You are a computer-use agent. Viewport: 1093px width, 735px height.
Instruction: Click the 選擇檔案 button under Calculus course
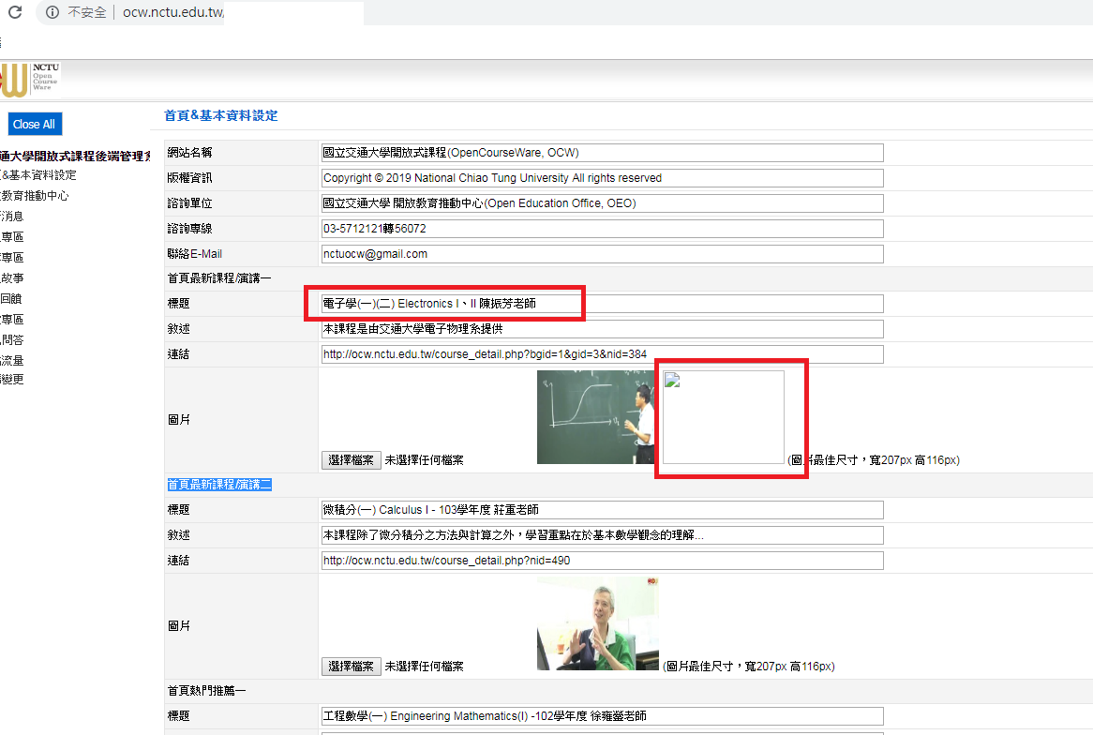point(351,667)
